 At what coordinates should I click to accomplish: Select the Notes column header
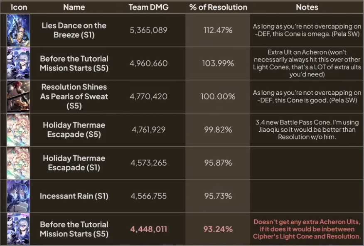point(307,7)
